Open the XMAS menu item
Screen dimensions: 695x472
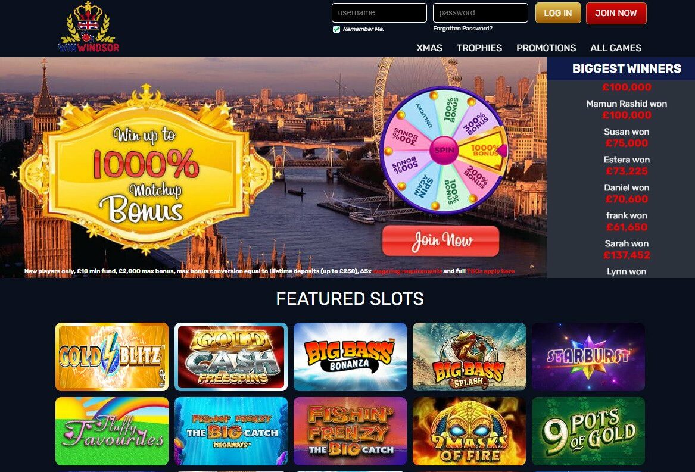(429, 48)
